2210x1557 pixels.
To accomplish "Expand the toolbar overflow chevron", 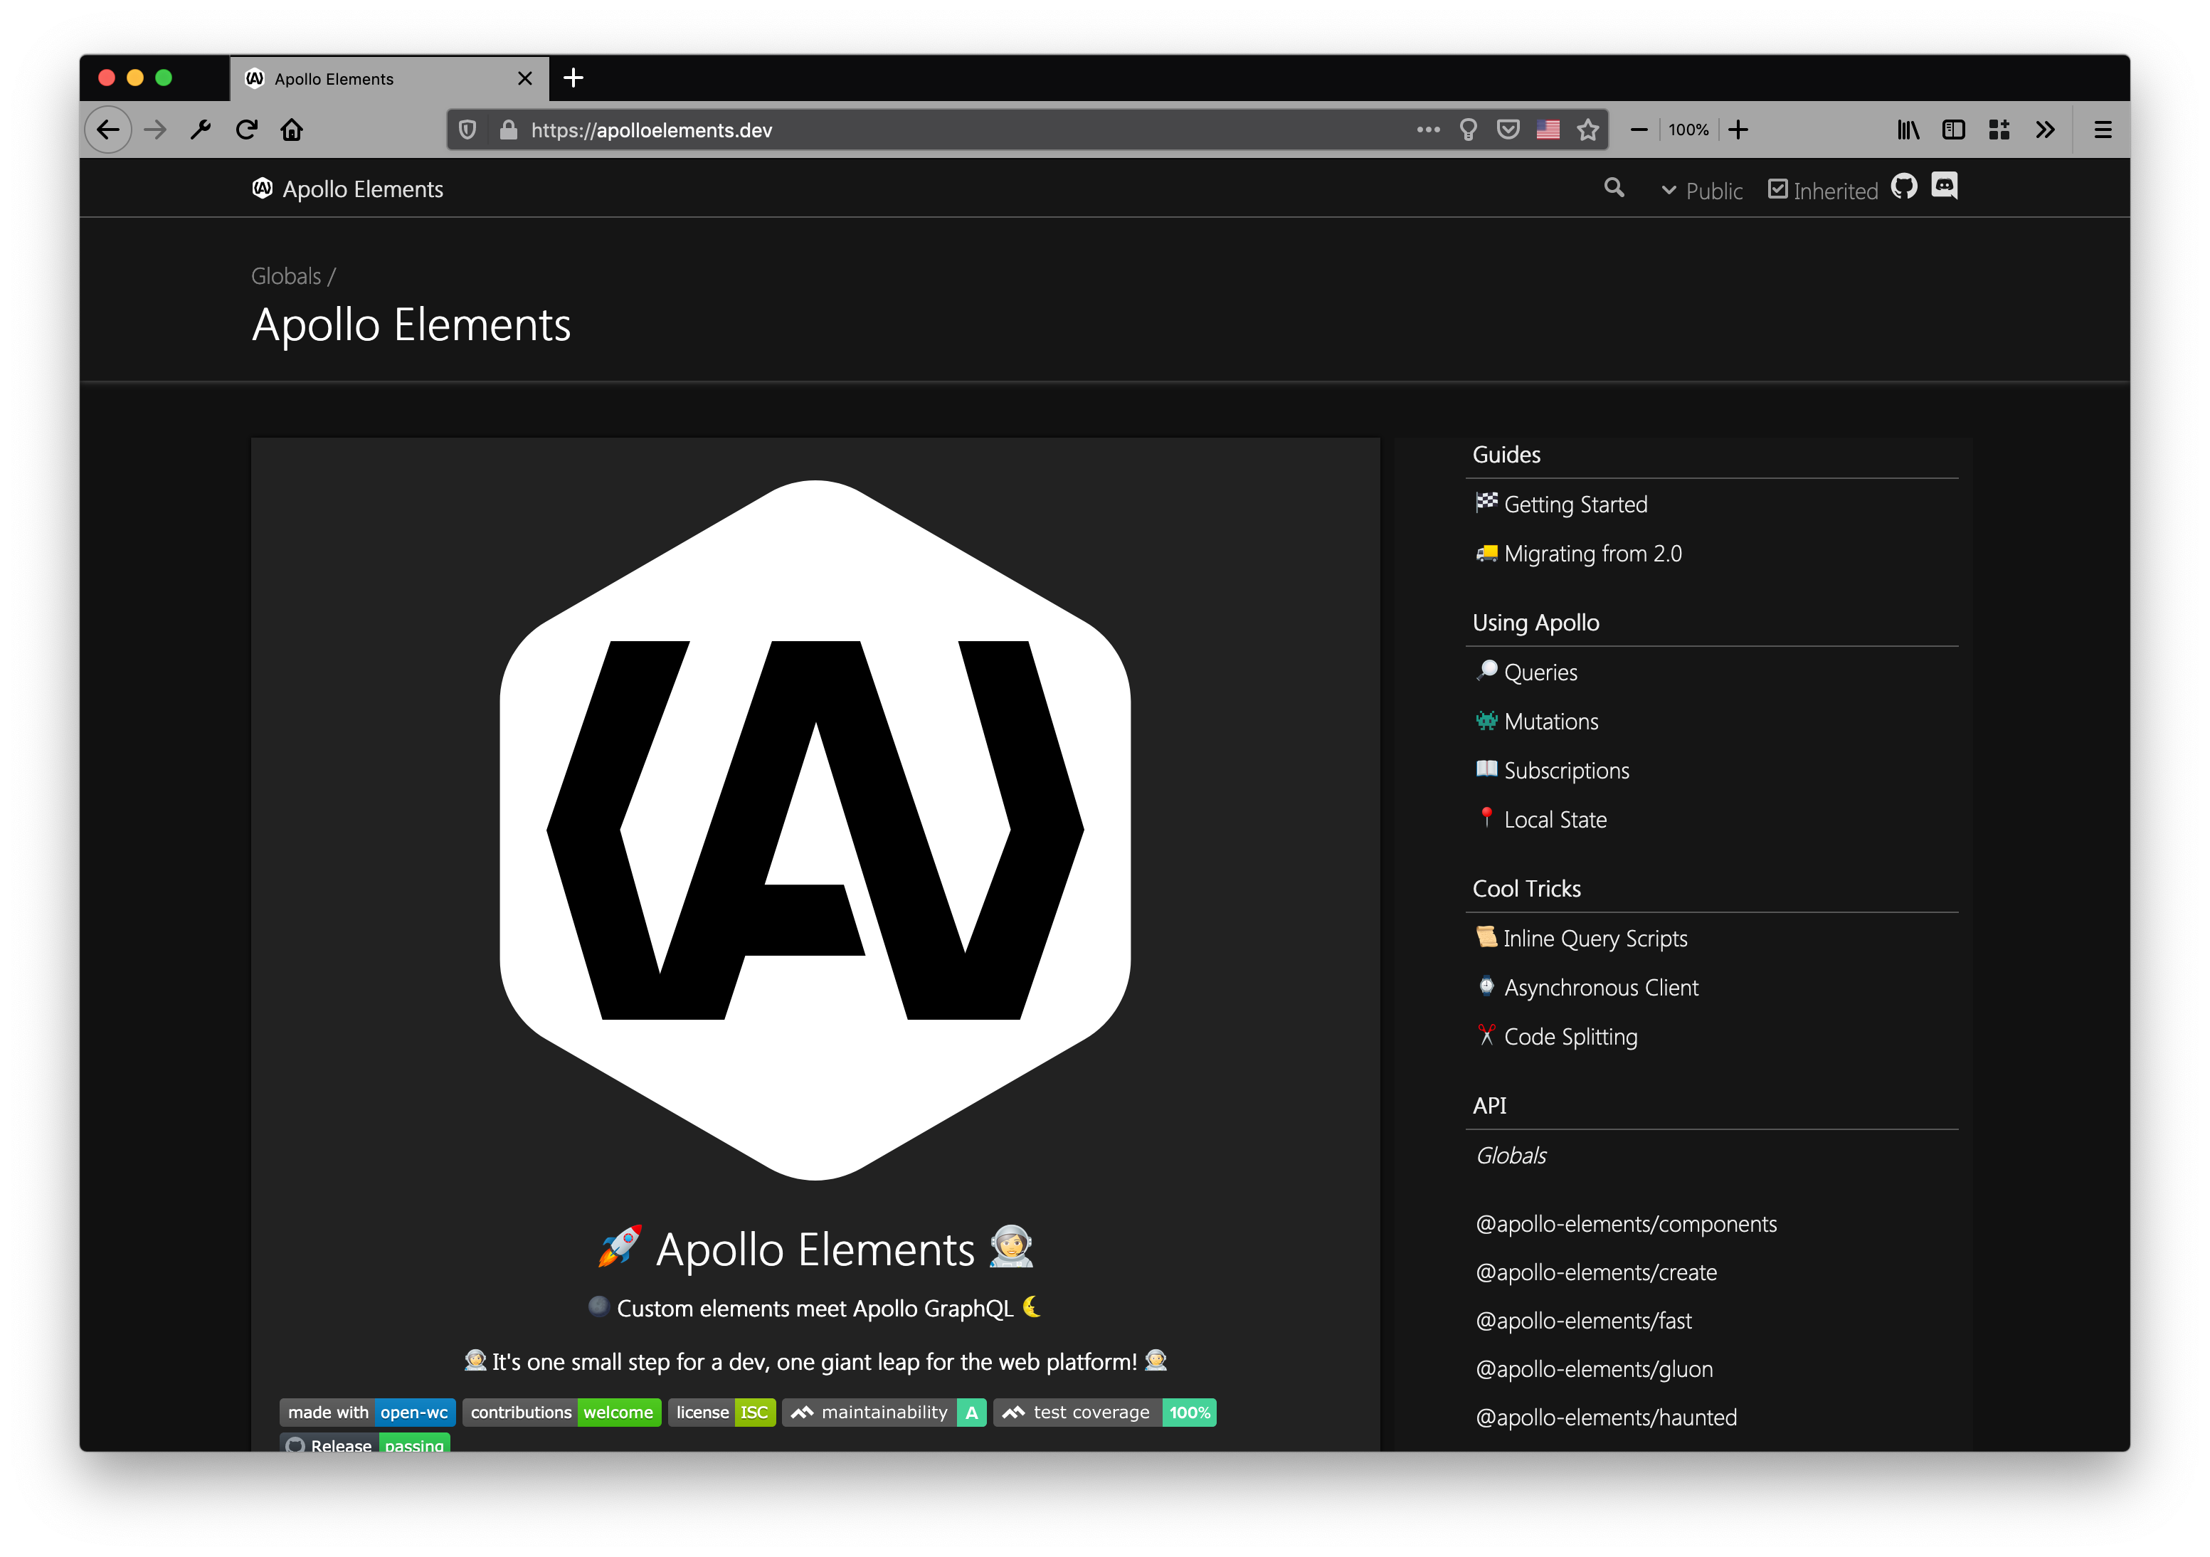I will click(2046, 130).
